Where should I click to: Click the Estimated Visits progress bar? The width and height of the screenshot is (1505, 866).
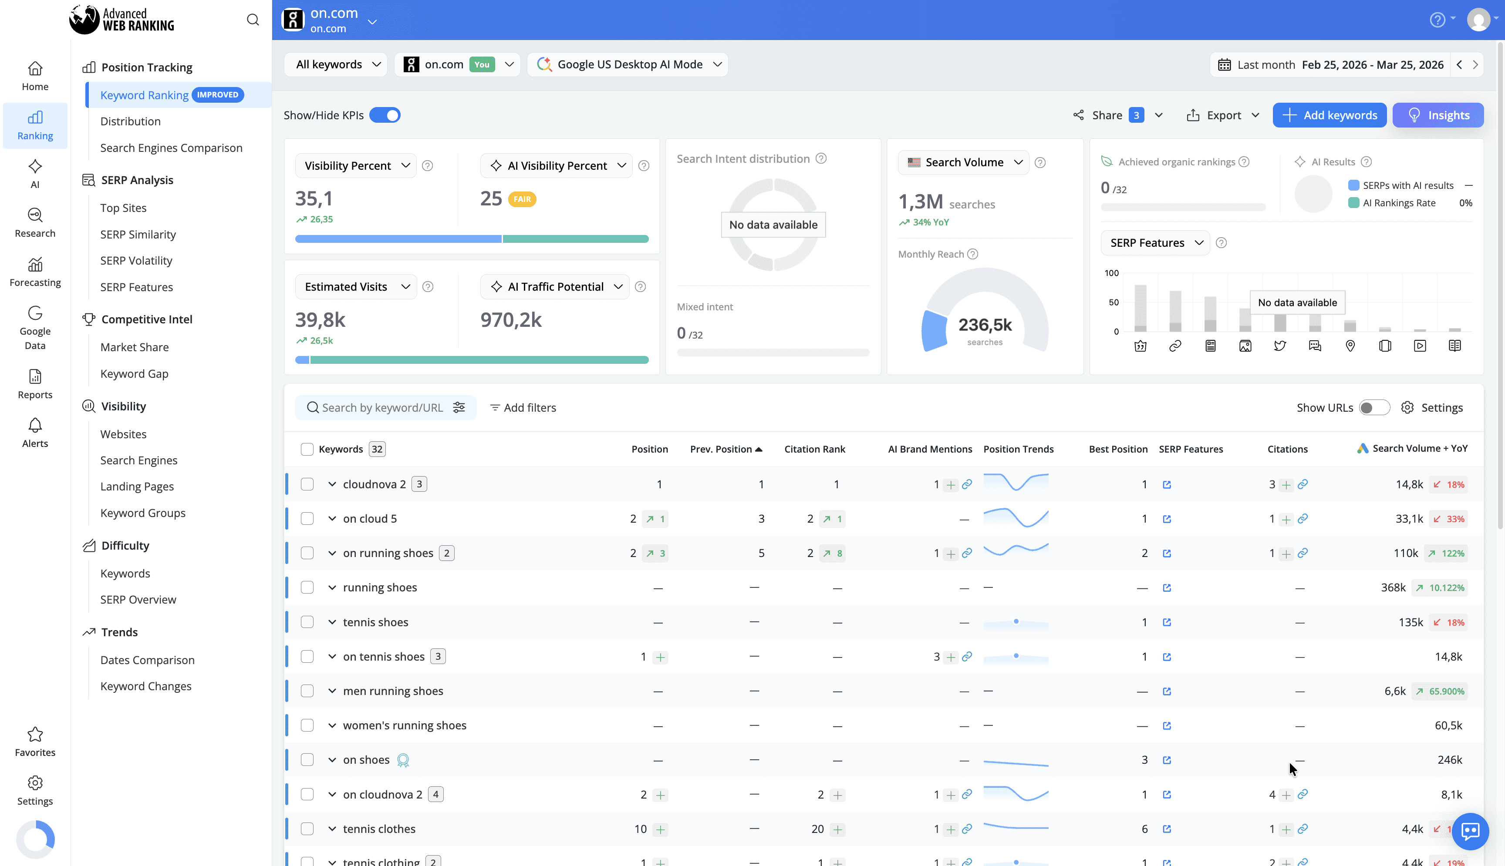coord(472,360)
